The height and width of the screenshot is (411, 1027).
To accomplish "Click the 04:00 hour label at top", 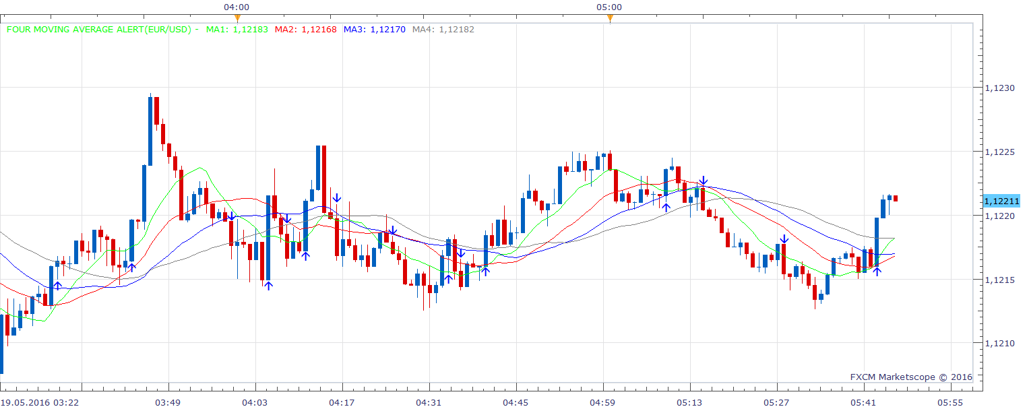I will click(237, 7).
